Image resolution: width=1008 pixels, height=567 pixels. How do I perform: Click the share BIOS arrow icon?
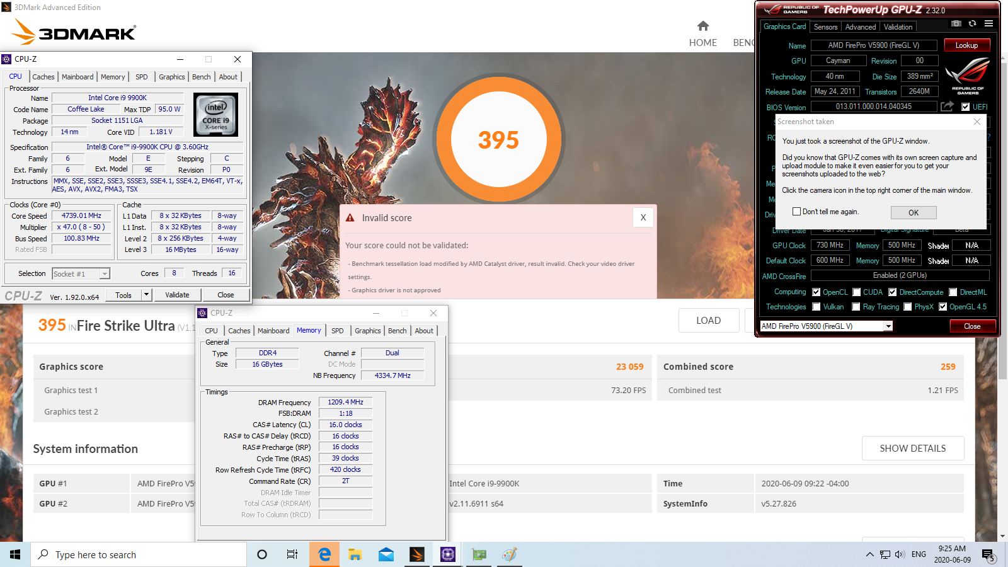pos(947,106)
